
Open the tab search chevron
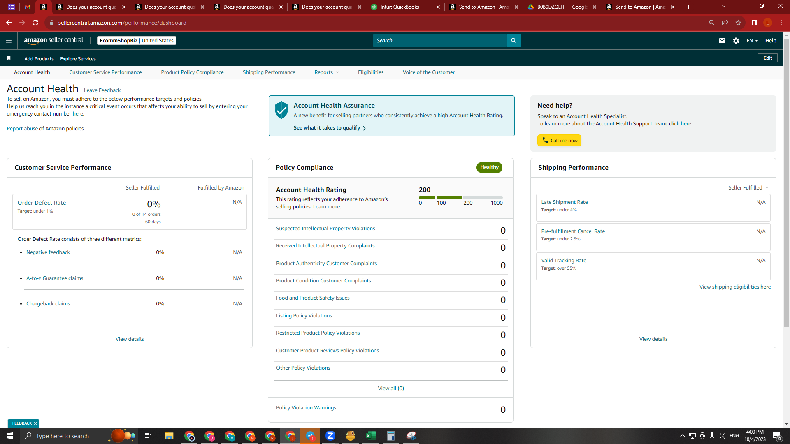pos(724,6)
